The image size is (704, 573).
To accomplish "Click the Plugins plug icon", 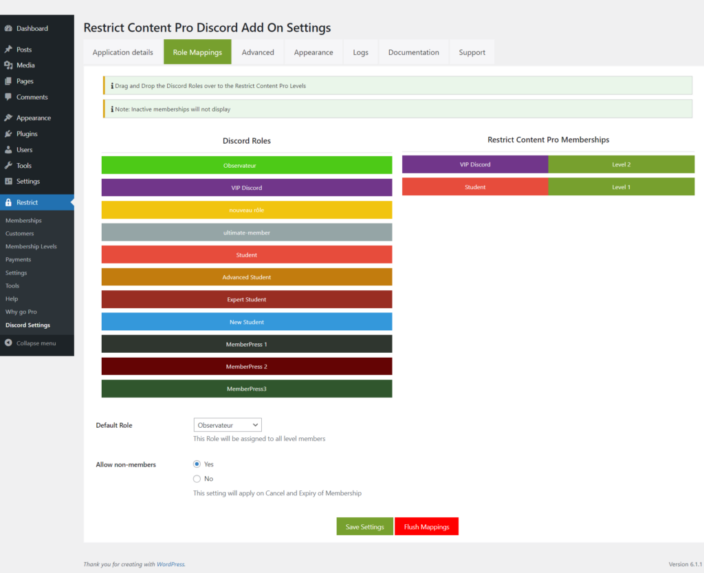I will point(8,134).
